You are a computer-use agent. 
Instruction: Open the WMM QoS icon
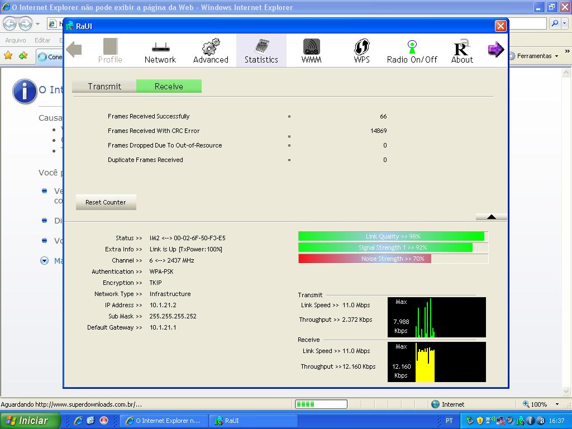(x=311, y=50)
